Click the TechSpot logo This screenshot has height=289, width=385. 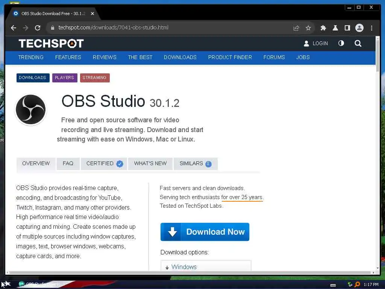tap(51, 44)
